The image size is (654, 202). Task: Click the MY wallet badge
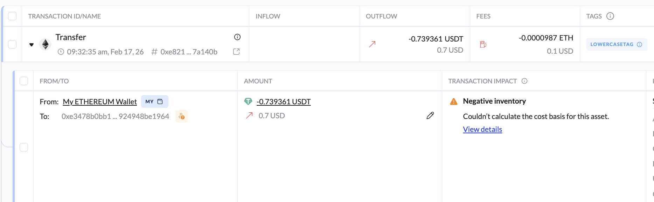click(x=154, y=102)
